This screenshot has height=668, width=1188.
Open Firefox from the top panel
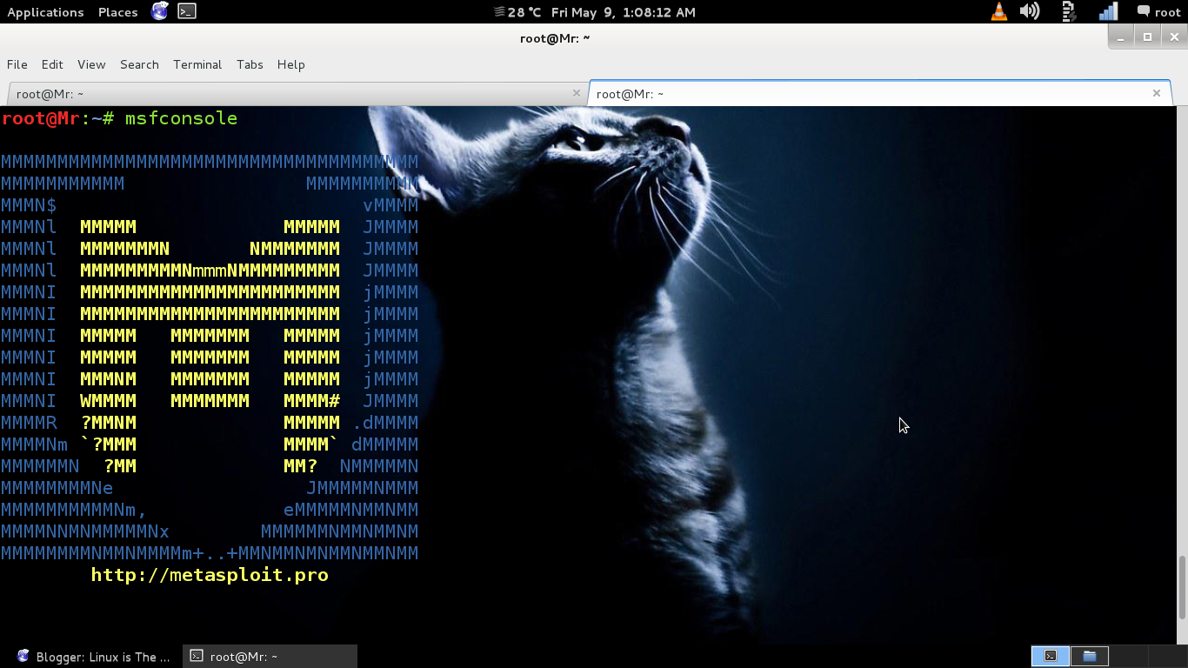pyautogui.click(x=158, y=11)
